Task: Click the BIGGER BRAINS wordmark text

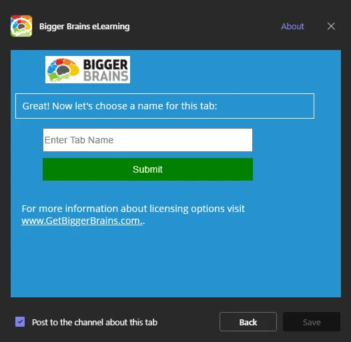Action: (x=105, y=70)
